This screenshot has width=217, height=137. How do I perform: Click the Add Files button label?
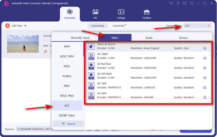tap(17, 26)
